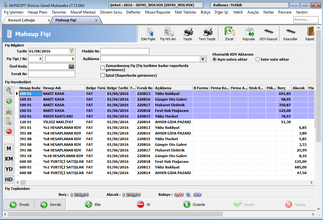Image resolution: width=323 pixels, height=220 pixels.
Task: Select the YILDIZ NAKLİYAT account row
Action: [166, 122]
